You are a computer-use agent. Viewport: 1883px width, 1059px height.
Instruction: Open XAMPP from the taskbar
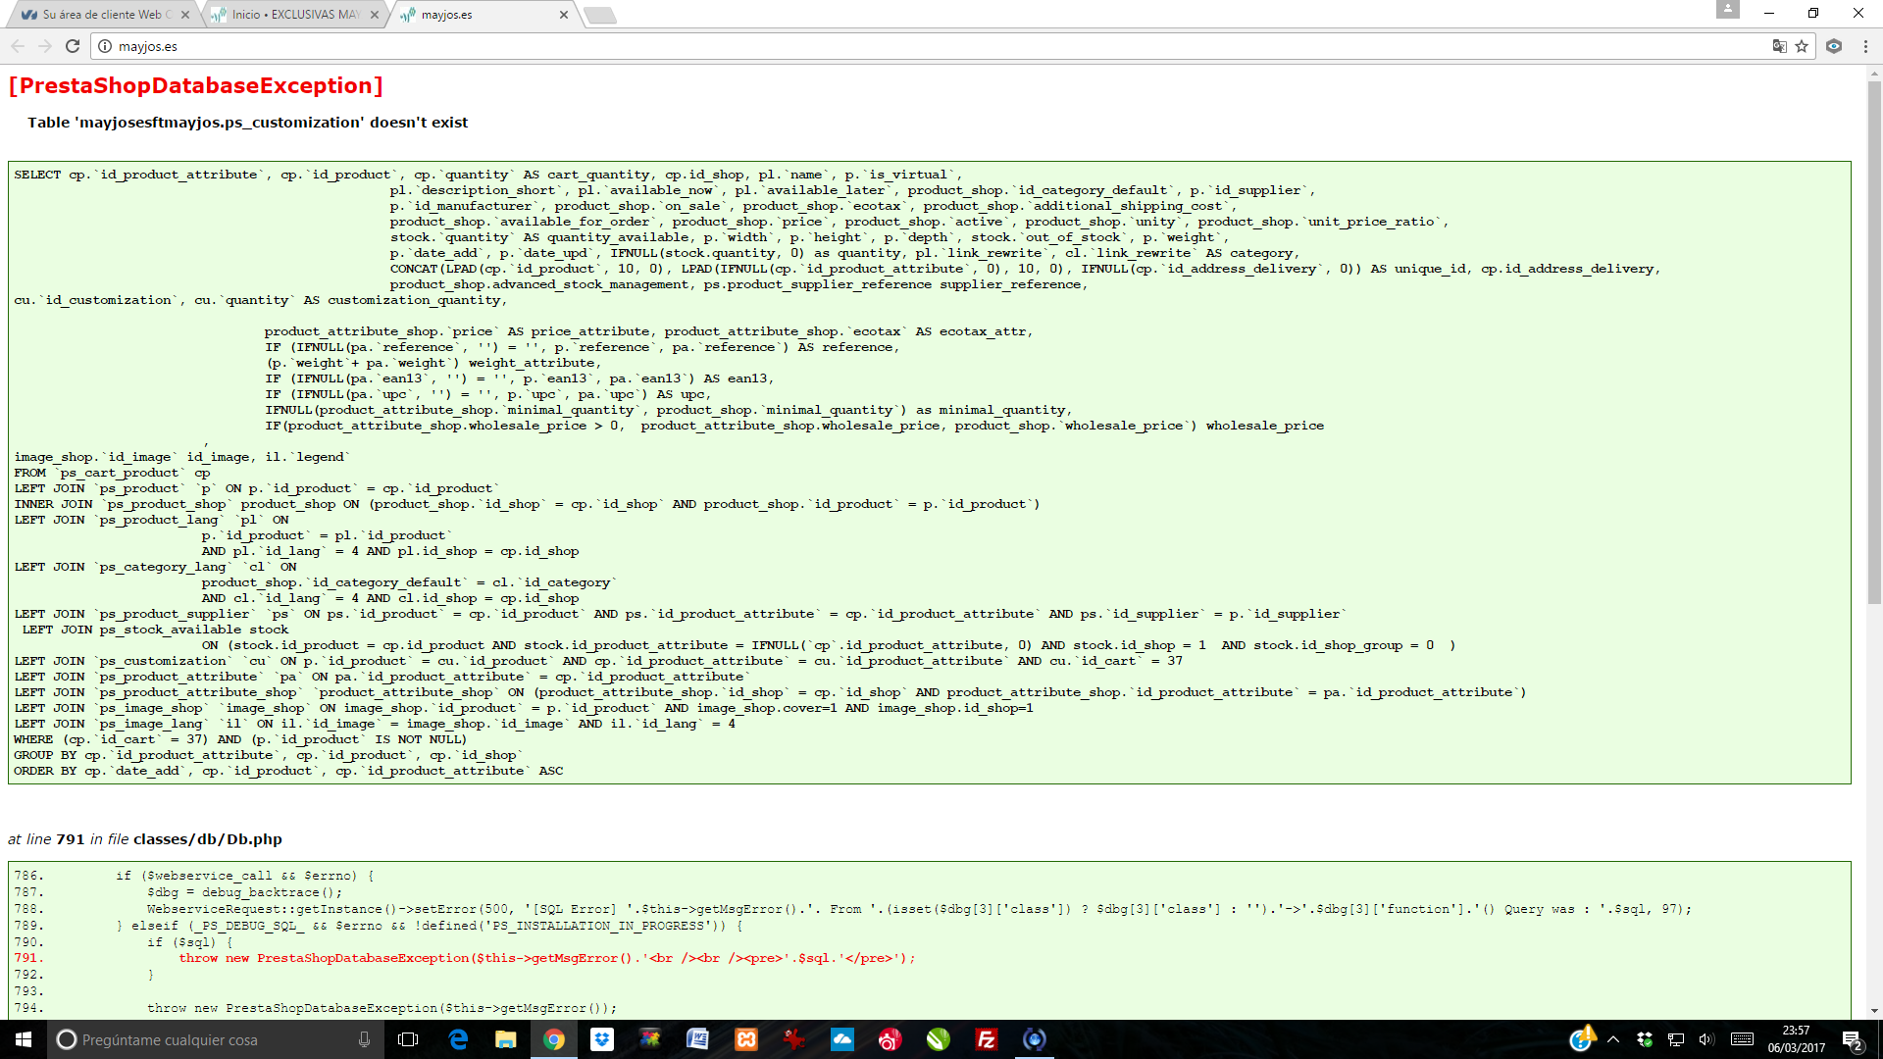tap(746, 1039)
